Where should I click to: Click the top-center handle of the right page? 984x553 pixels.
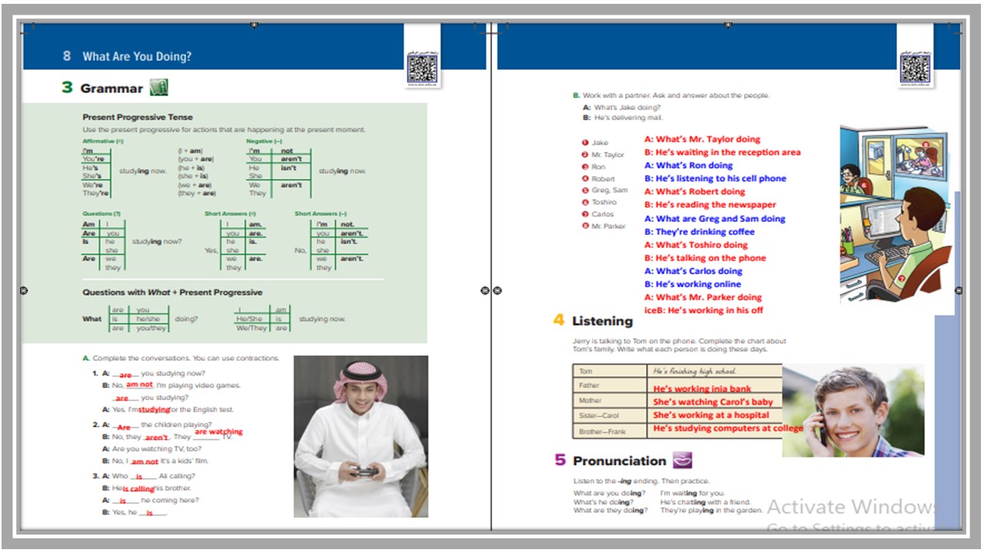tap(729, 25)
